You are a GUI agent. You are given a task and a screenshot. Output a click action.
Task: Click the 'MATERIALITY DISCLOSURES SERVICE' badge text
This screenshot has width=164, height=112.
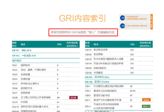pyautogui.click(x=137, y=18)
